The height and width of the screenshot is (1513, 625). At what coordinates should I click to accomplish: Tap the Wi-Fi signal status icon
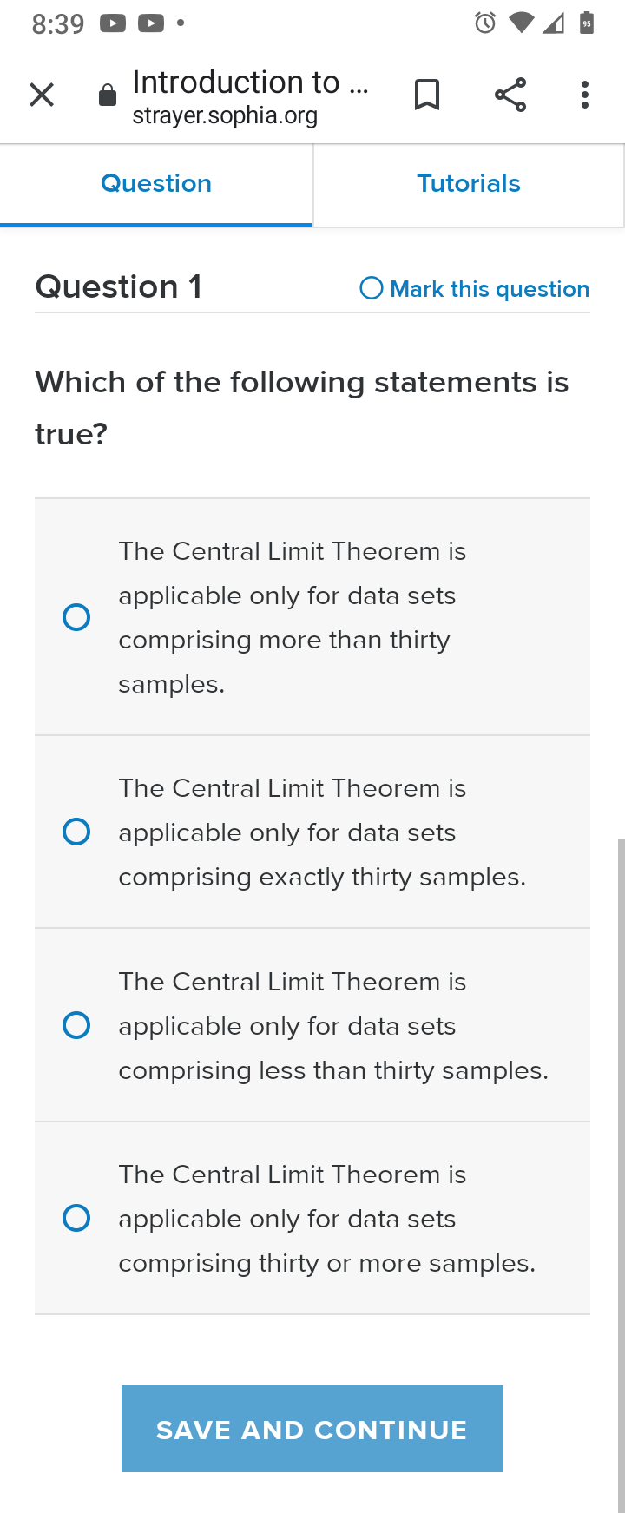[x=521, y=23]
